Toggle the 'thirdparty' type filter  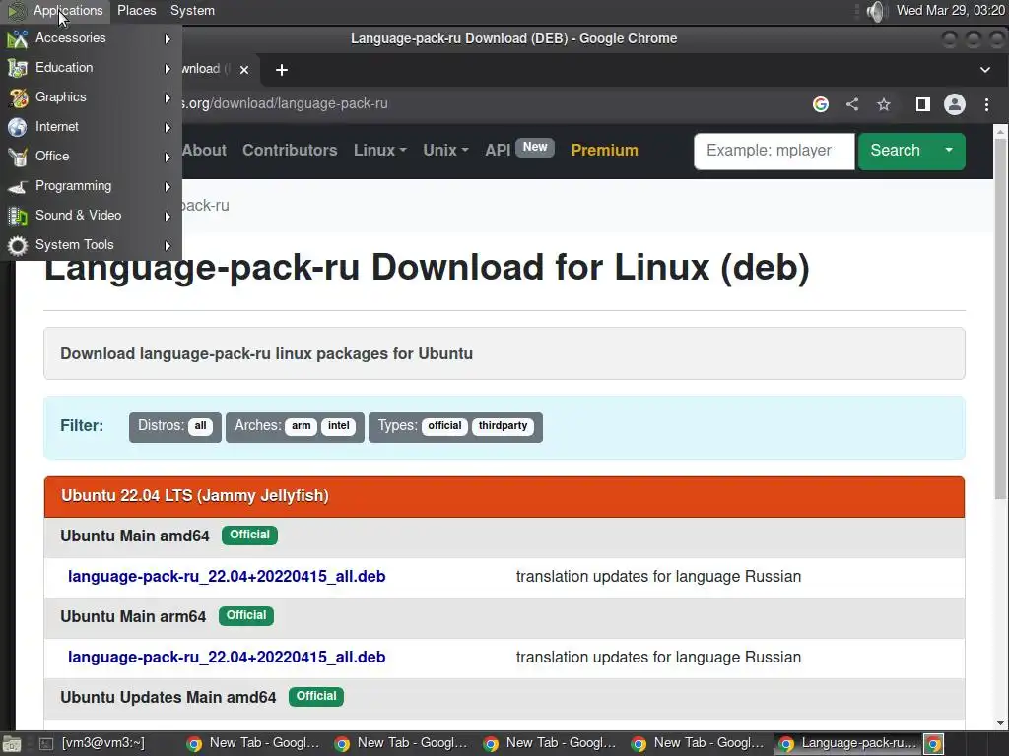pyautogui.click(x=503, y=426)
